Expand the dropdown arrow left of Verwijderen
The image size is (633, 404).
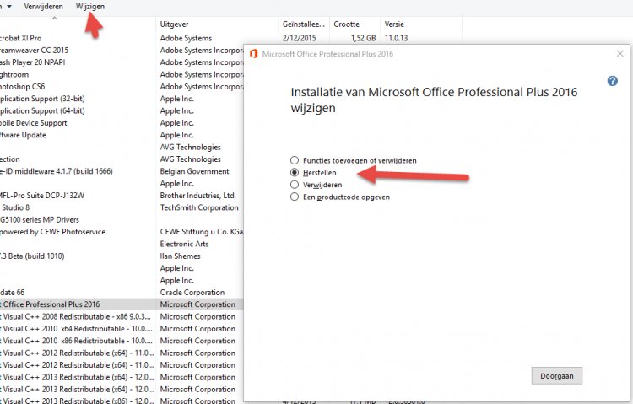tap(8, 6)
